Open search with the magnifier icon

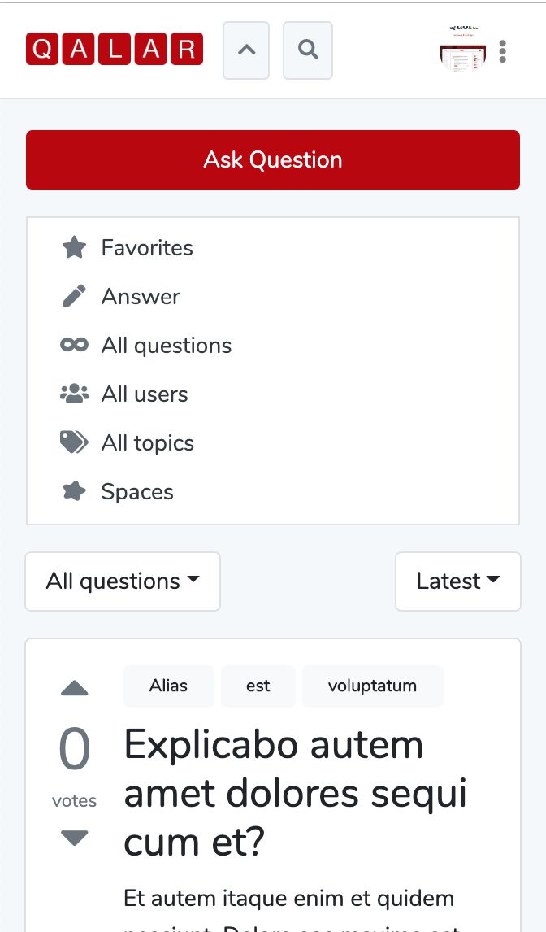click(x=308, y=50)
